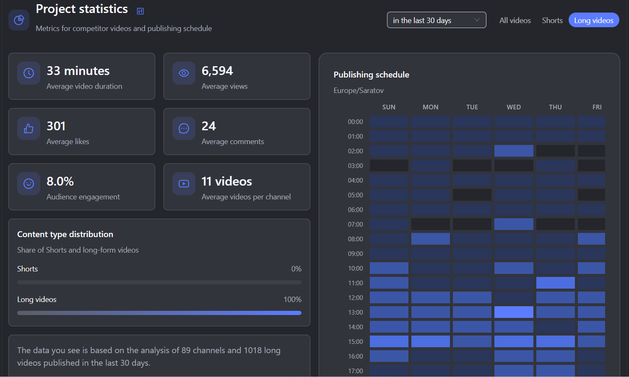Click the eye icon for average views
Screen dimensions: 629x377
click(184, 73)
